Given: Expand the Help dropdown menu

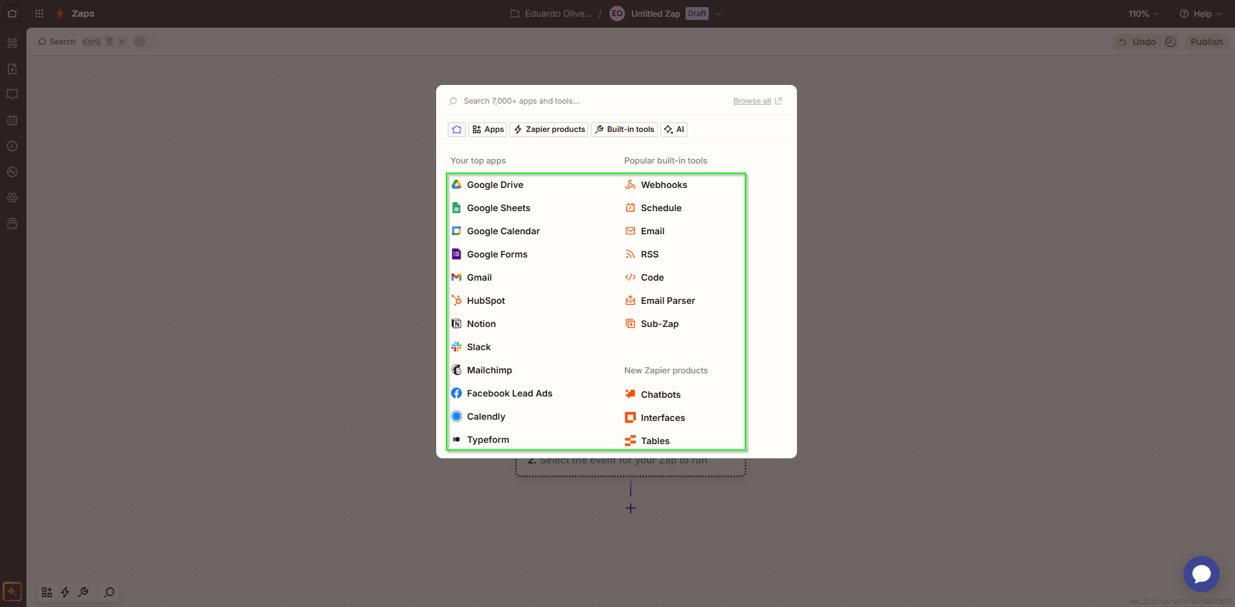Looking at the screenshot, I should click(x=1200, y=14).
